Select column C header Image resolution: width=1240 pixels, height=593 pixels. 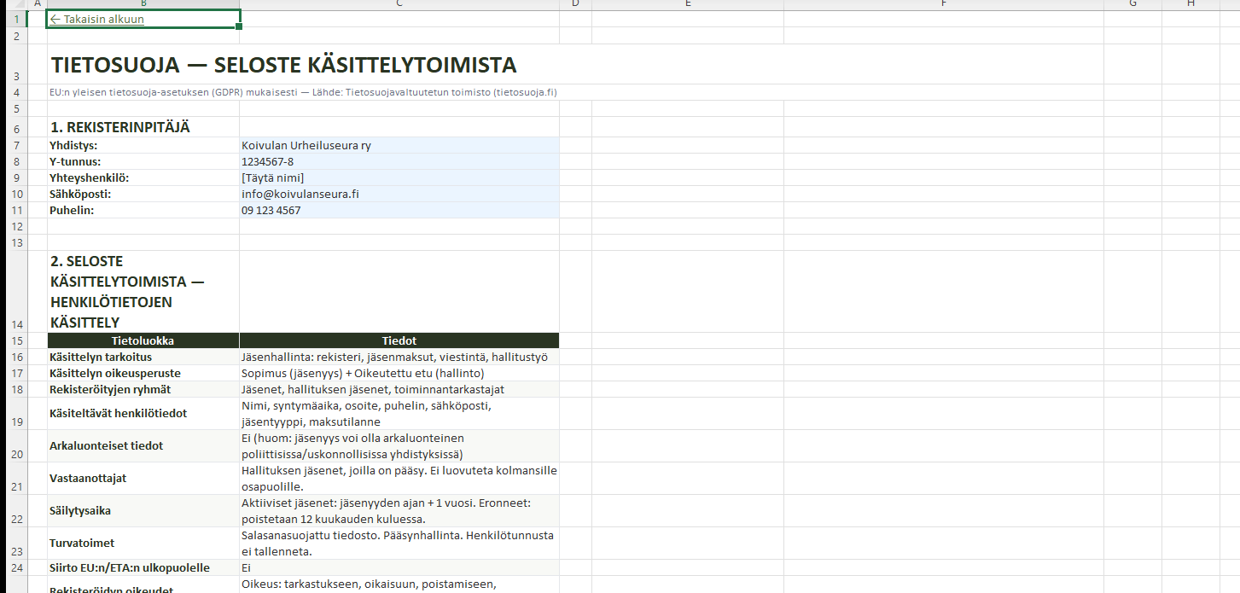399,4
